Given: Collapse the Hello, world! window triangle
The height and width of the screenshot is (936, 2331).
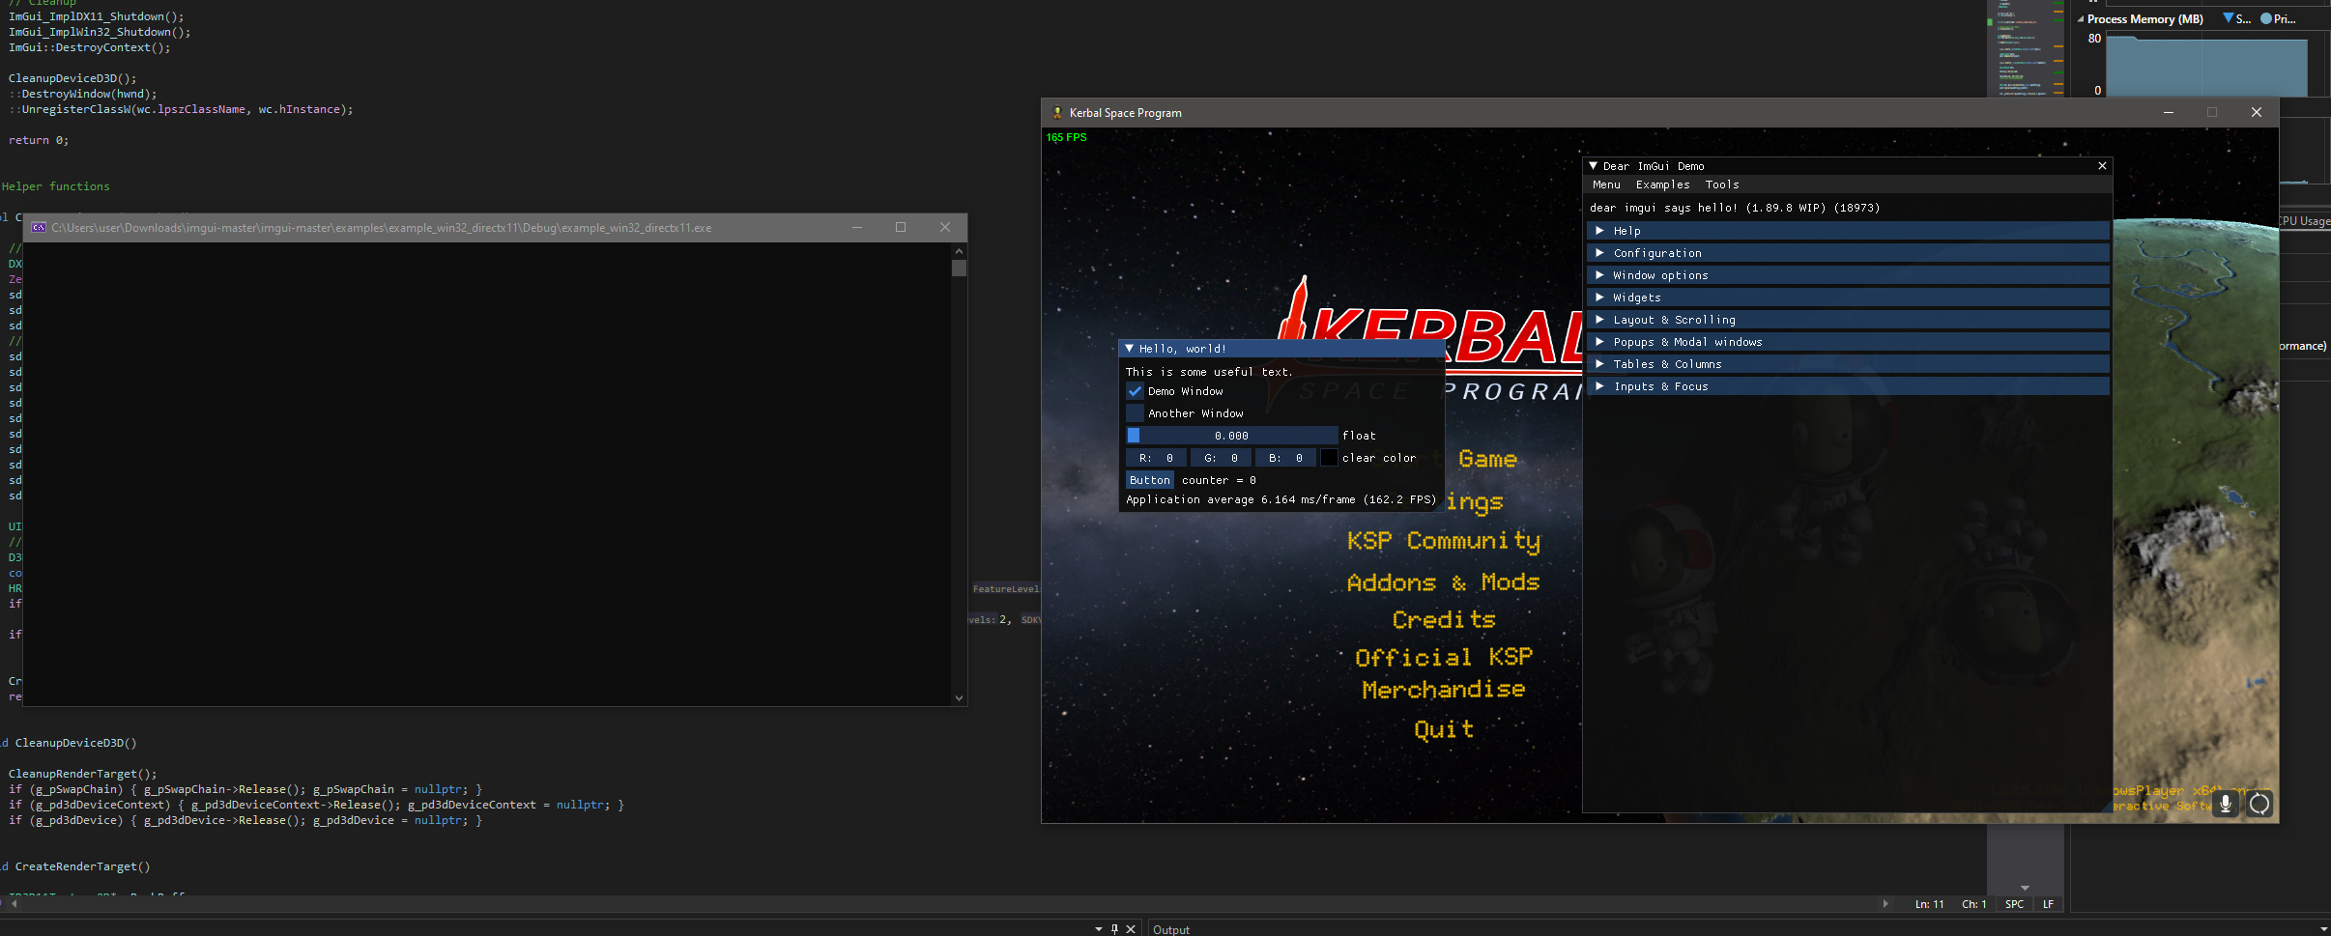Looking at the screenshot, I should pos(1129,349).
